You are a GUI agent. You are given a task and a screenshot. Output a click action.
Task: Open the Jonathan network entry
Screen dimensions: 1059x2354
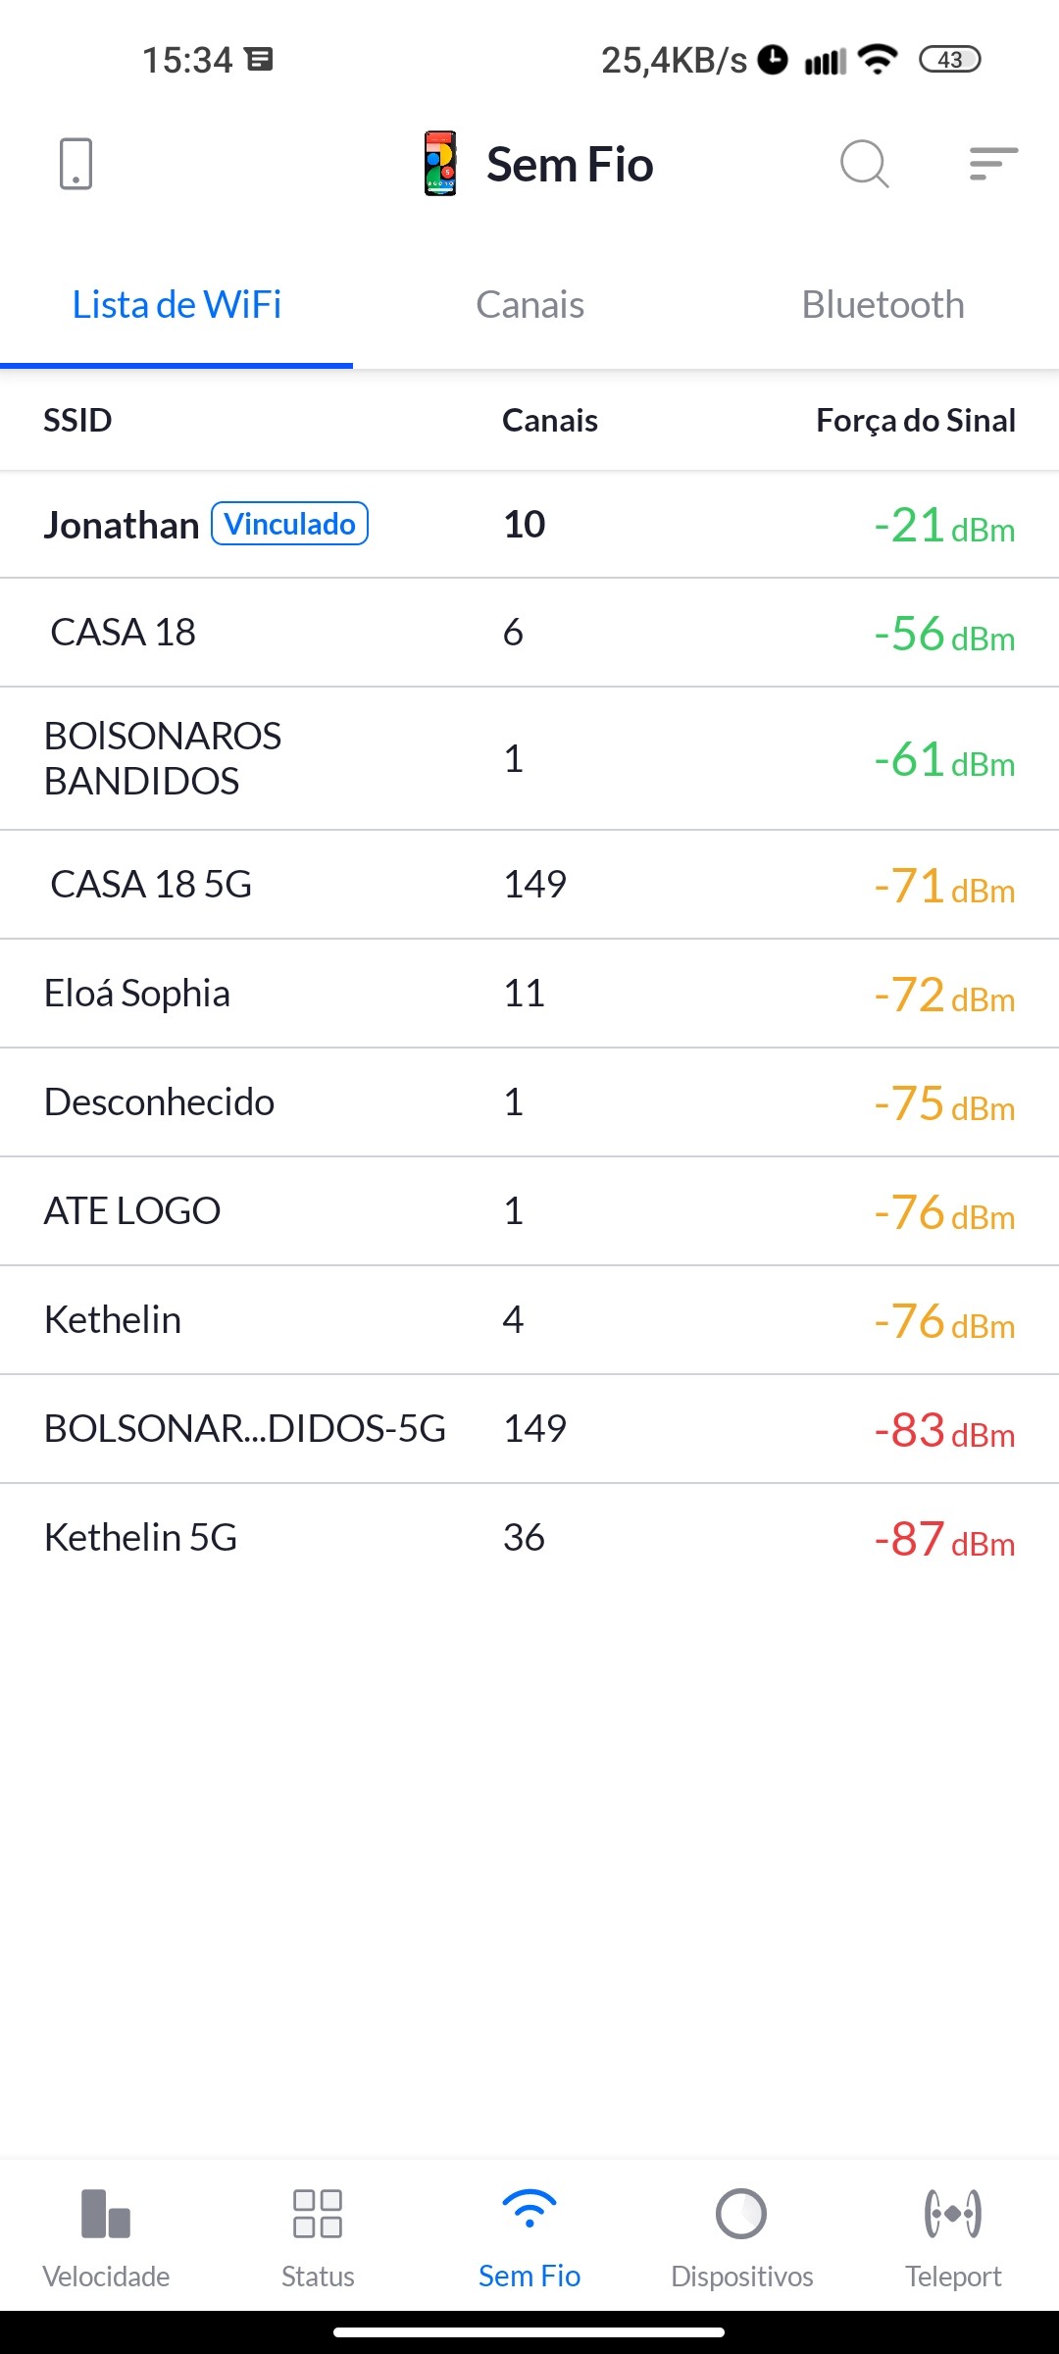122,526
